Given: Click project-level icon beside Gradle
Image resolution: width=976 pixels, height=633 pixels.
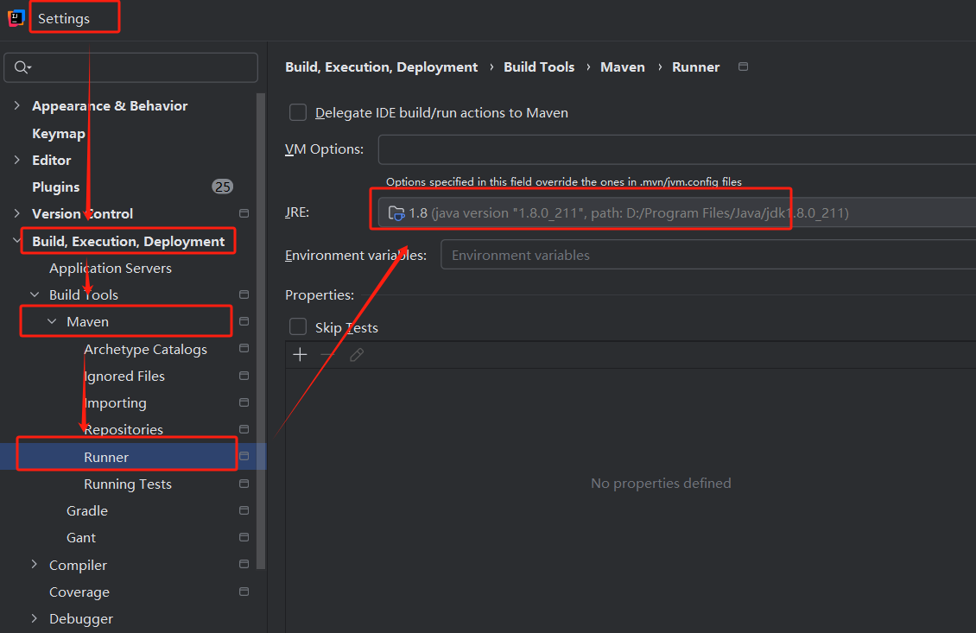Looking at the screenshot, I should tap(244, 510).
